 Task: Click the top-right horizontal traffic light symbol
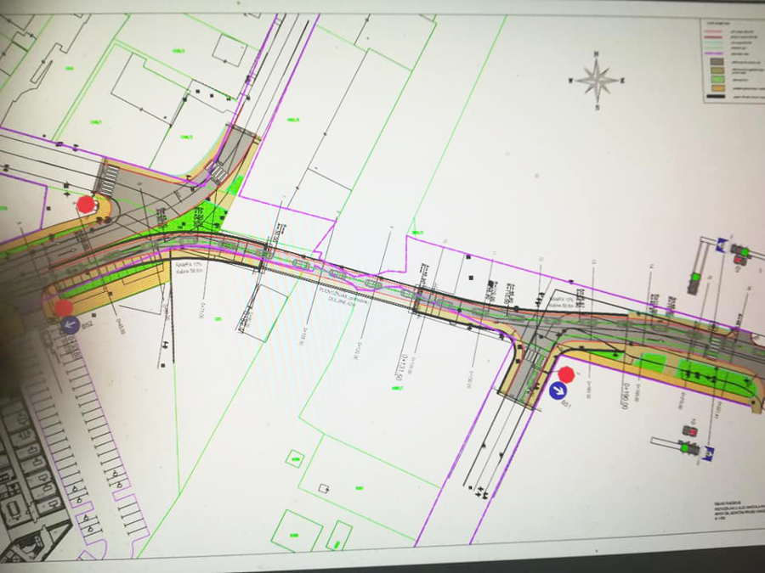(741, 251)
